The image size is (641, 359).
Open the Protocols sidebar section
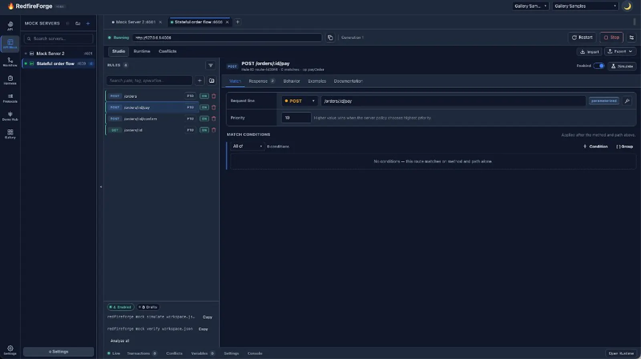pyautogui.click(x=10, y=98)
